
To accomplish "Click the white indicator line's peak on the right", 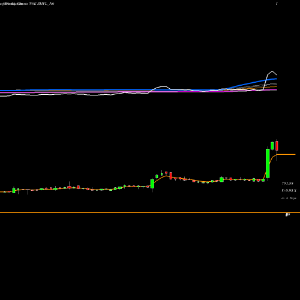I will click(x=272, y=71).
